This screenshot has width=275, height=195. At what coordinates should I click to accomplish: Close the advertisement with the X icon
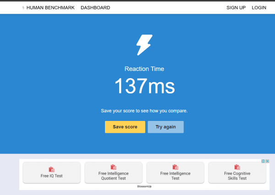pyautogui.click(x=267, y=161)
